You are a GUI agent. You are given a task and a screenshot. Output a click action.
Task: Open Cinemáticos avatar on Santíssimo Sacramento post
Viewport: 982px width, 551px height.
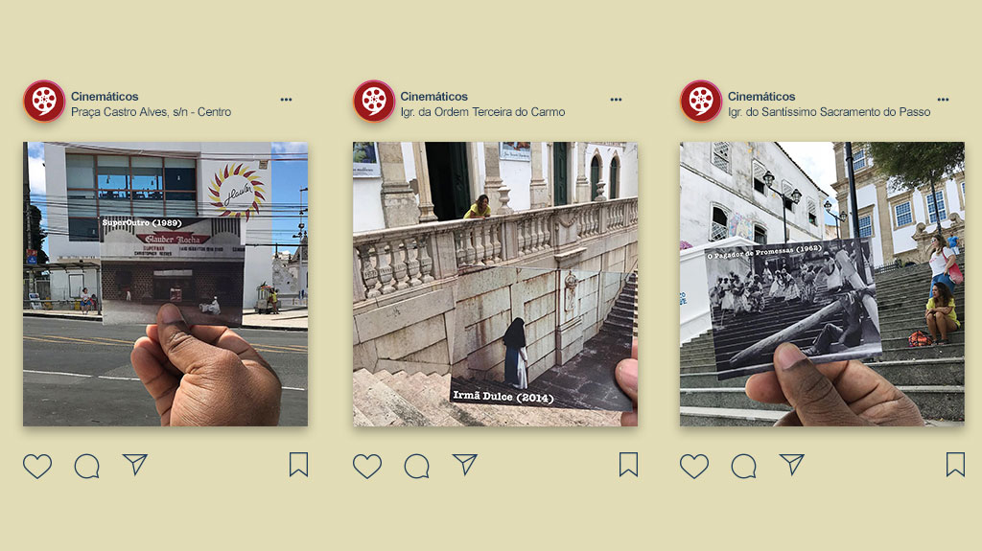click(701, 101)
